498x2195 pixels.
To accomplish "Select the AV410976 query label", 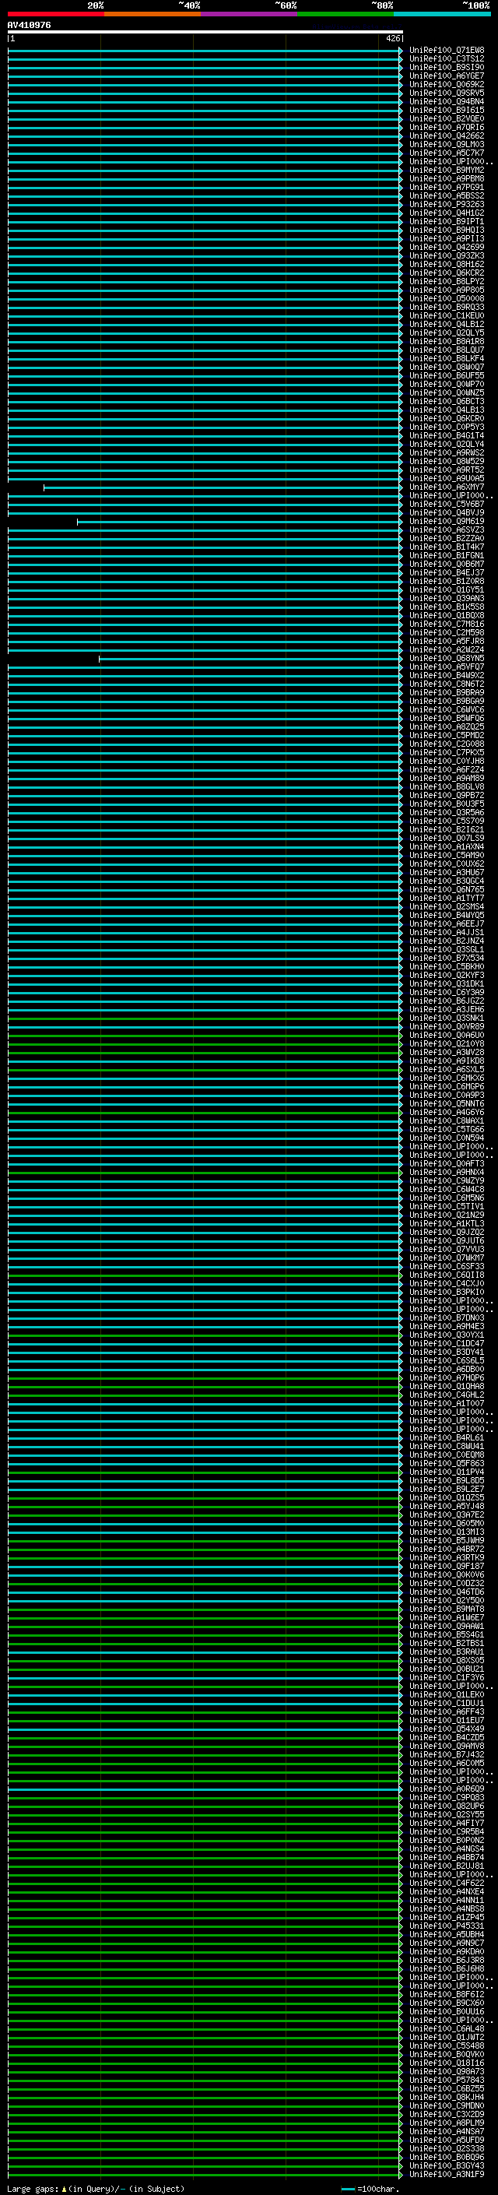I will pos(29,26).
